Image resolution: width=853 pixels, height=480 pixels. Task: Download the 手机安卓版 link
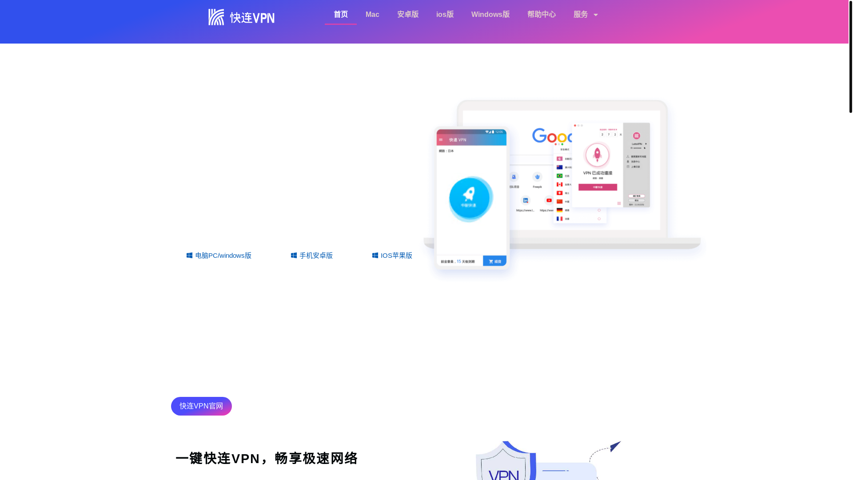[312, 256]
